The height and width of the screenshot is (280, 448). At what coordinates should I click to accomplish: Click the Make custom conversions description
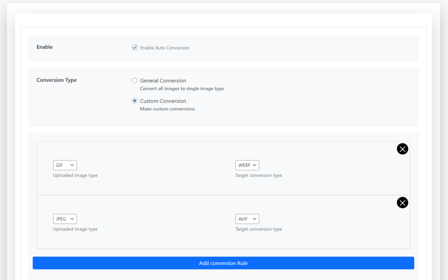point(167,108)
